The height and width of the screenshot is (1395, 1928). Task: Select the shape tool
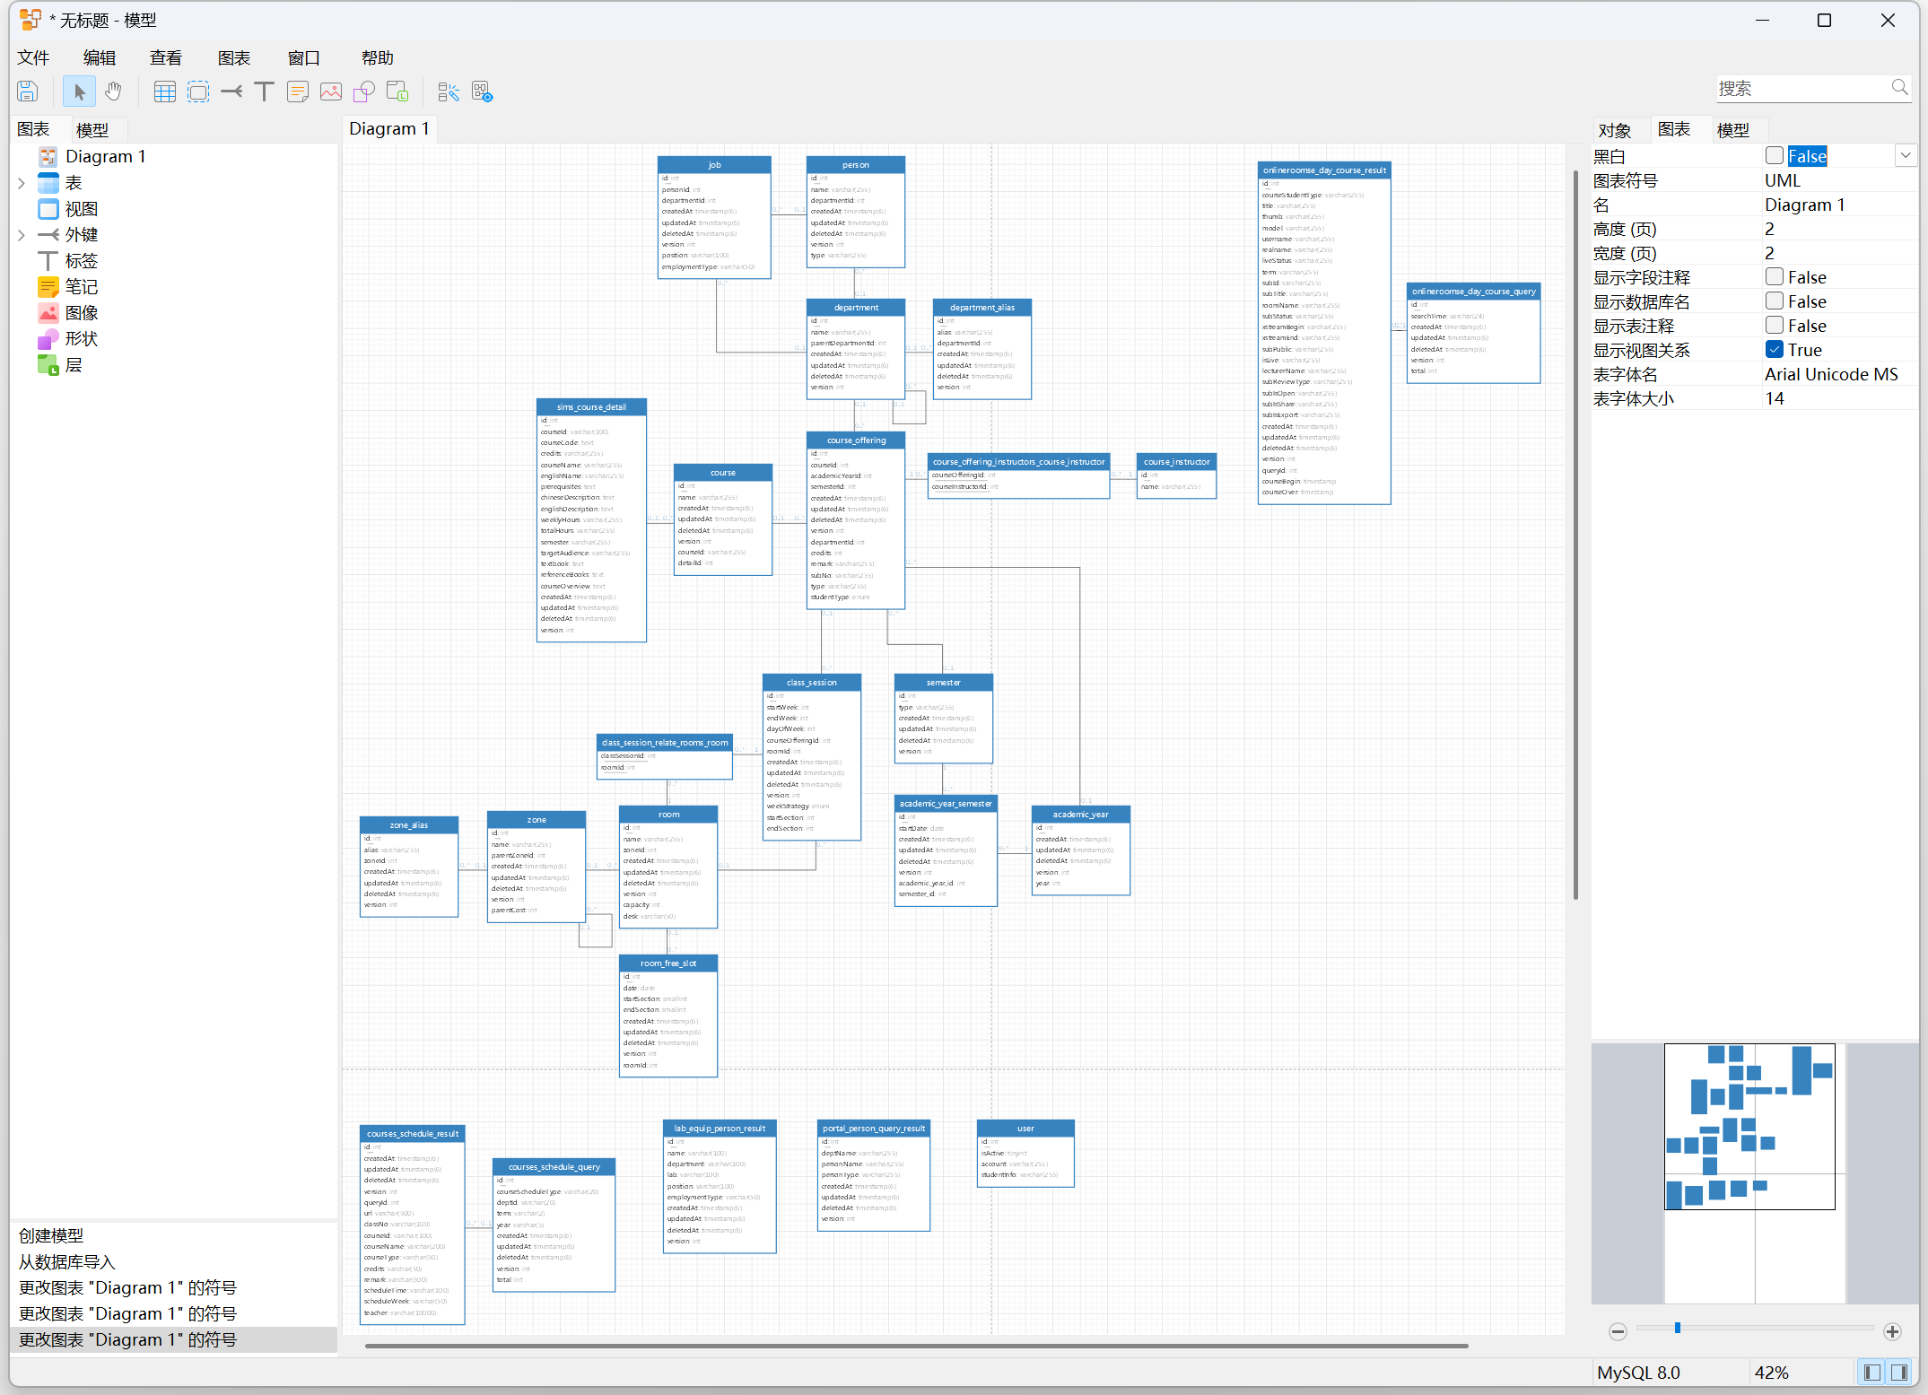364,92
